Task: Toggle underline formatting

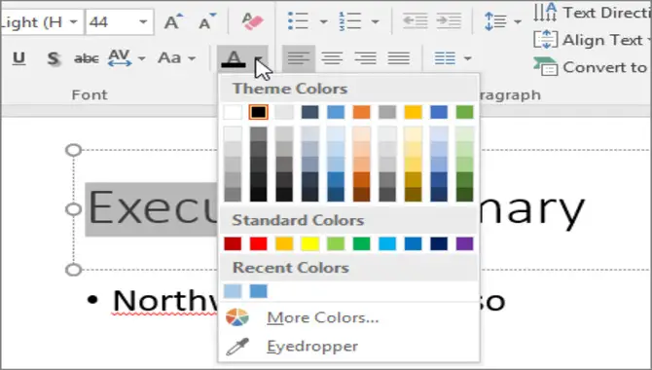Action: pos(18,58)
